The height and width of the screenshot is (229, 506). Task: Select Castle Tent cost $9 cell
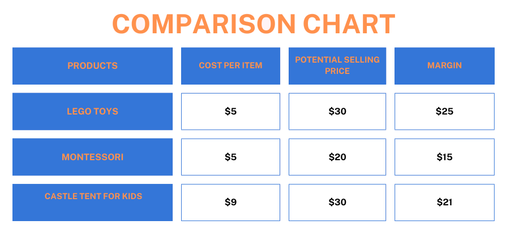tap(230, 202)
